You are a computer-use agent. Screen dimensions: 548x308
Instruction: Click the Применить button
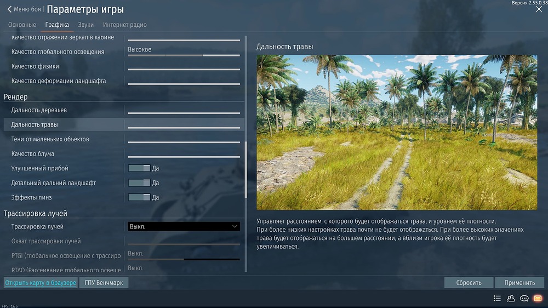point(520,282)
